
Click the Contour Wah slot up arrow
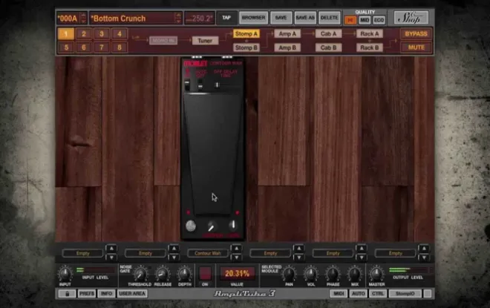236,249
